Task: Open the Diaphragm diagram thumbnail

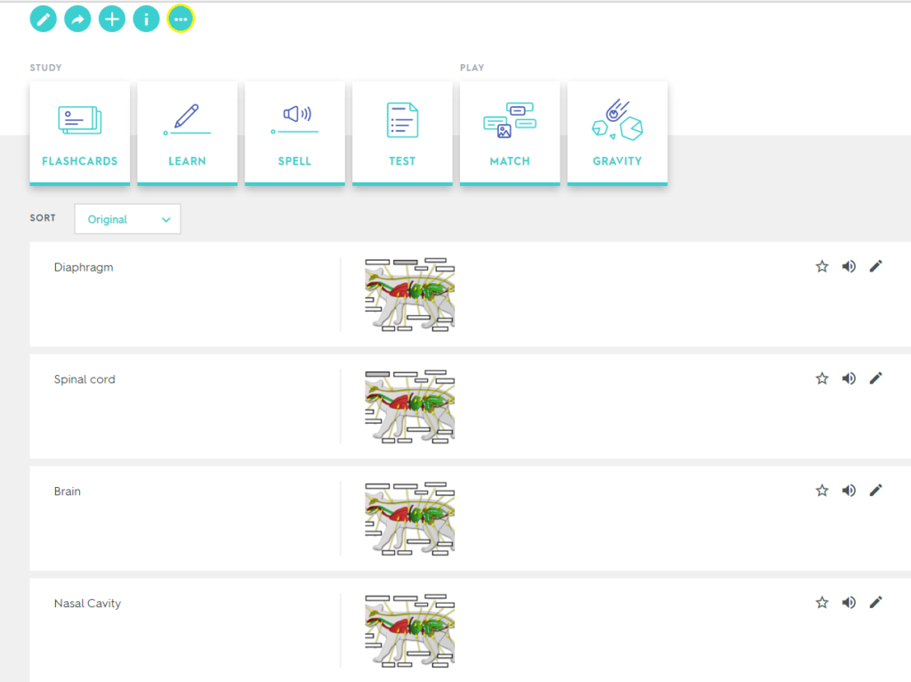Action: coord(409,295)
